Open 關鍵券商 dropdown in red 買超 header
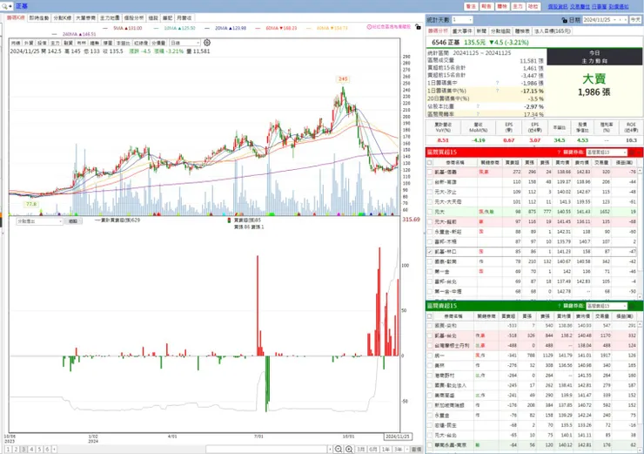 click(x=607, y=152)
